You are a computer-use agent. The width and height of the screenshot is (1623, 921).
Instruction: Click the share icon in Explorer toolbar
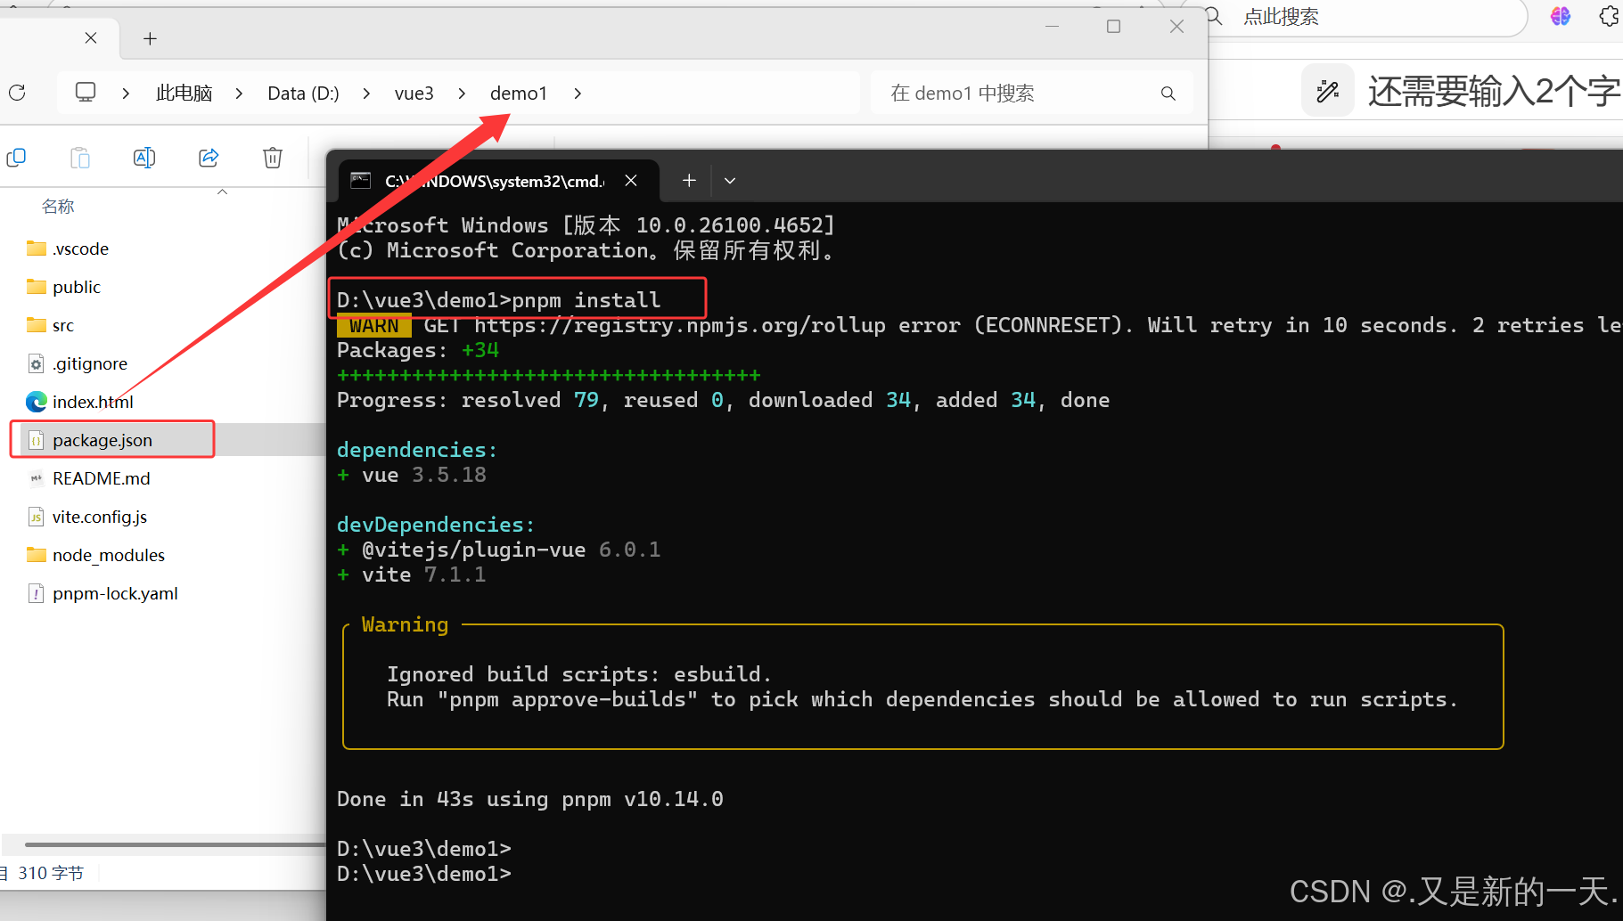pos(209,158)
